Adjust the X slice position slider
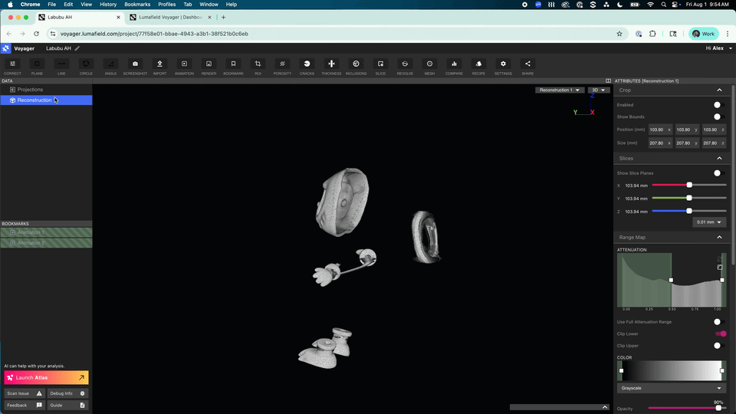 click(x=689, y=186)
